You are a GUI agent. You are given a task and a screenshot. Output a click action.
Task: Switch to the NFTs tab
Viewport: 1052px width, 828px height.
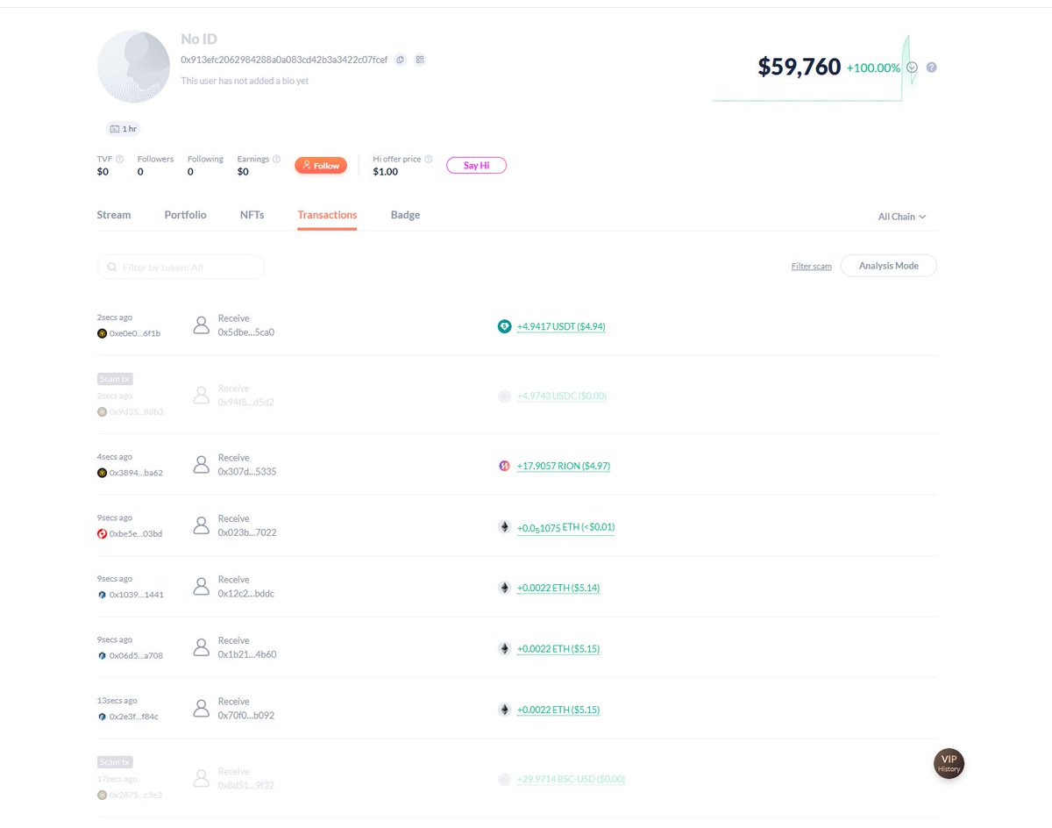point(252,215)
